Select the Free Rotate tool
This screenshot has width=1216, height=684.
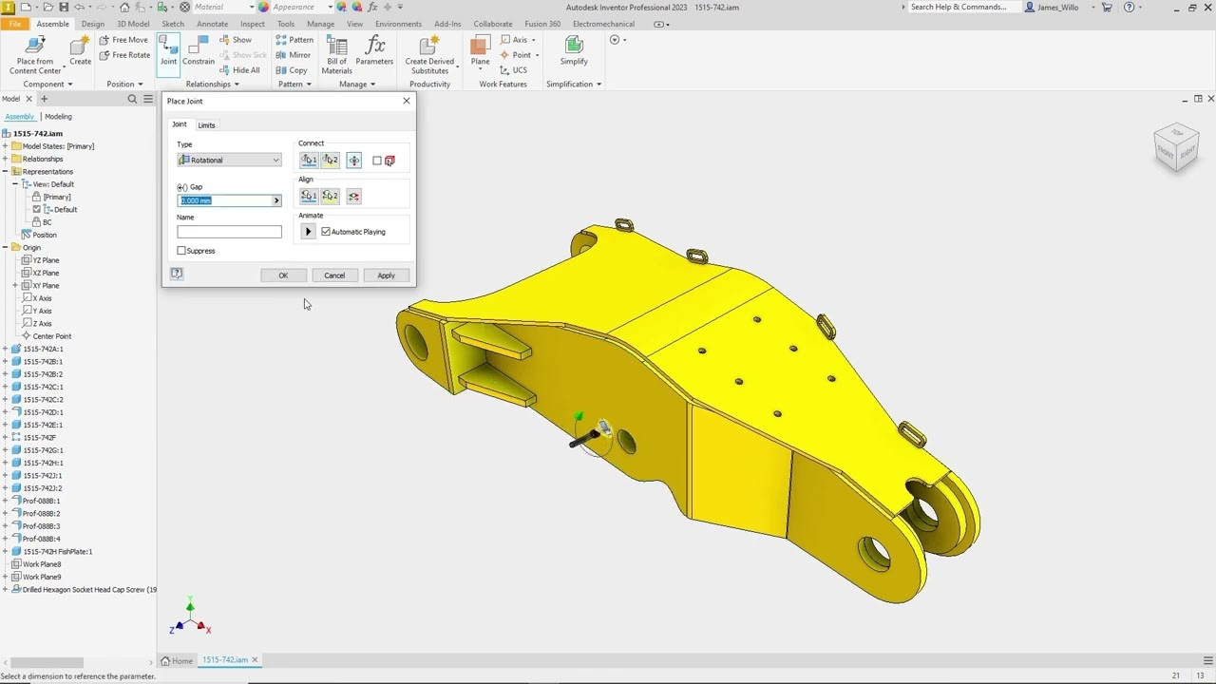124,55
